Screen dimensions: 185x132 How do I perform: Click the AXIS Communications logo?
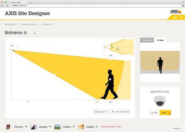(x=176, y=12)
